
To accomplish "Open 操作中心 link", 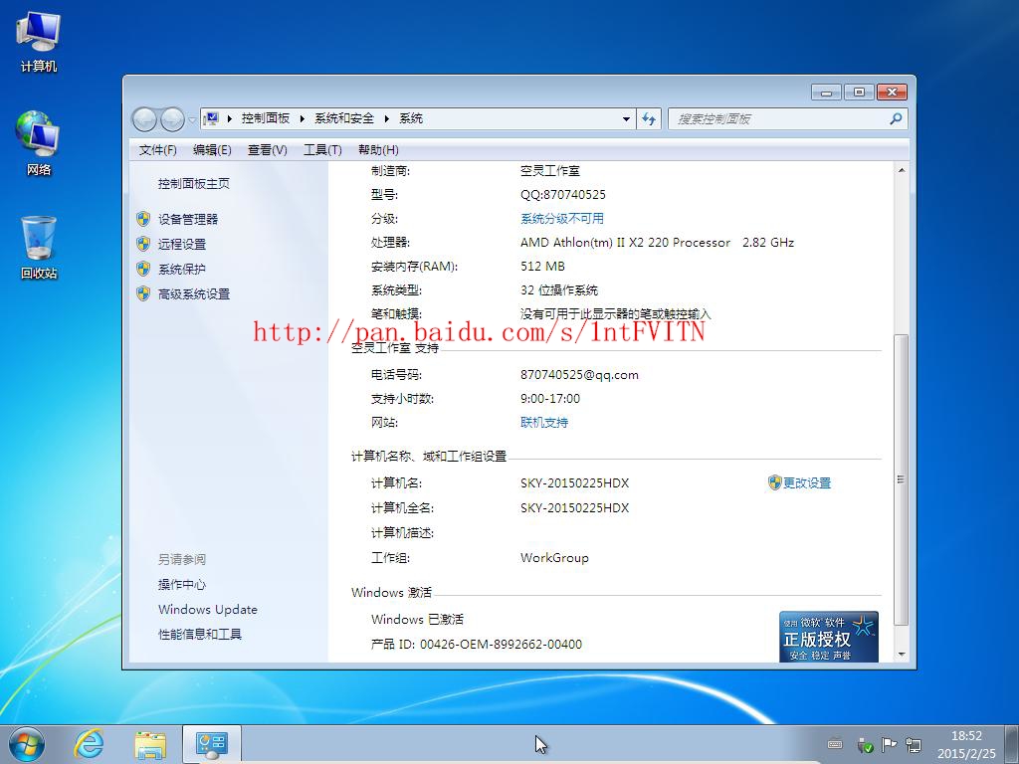I will click(x=182, y=585).
